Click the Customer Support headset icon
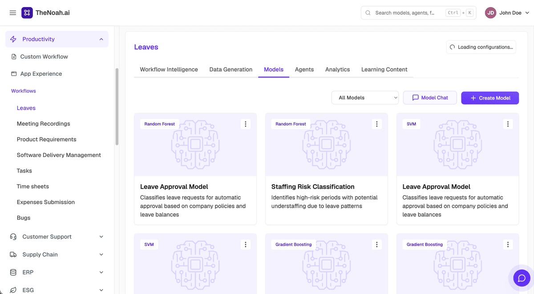Image resolution: width=534 pixels, height=294 pixels. 13,237
